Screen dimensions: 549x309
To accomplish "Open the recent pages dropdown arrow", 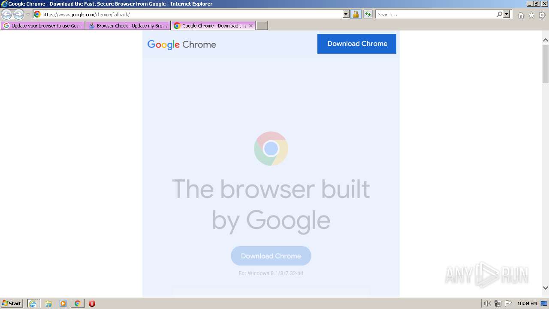I will coord(28,15).
